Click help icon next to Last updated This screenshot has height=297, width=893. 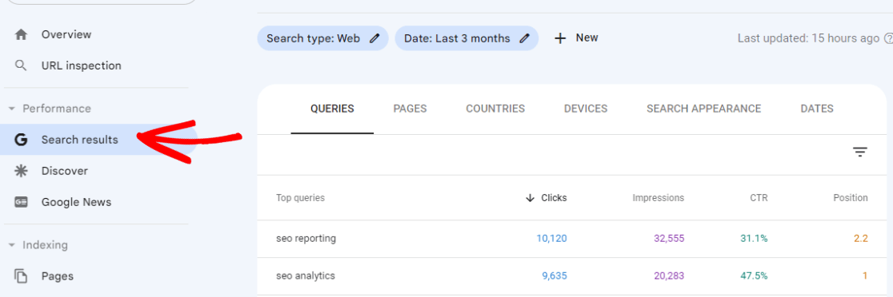888,38
